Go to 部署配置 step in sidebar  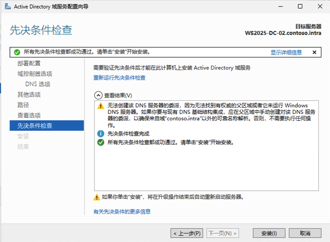[29, 63]
